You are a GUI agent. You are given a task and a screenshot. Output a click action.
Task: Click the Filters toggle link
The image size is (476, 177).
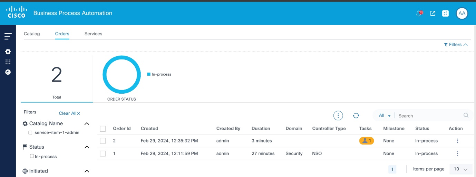[455, 45]
